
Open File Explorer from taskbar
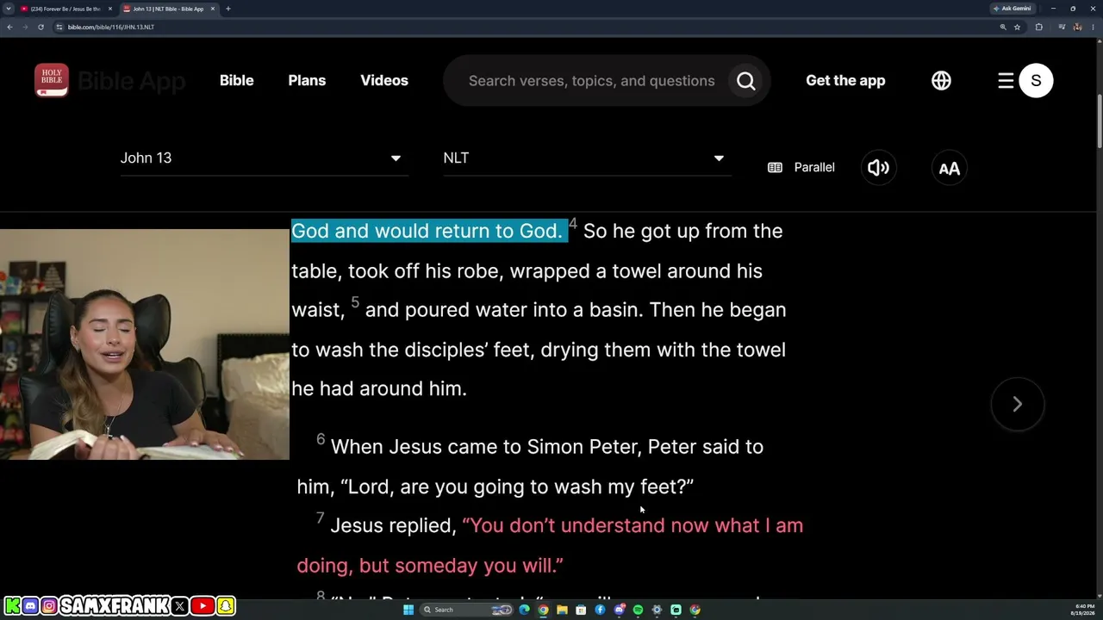[x=562, y=610]
